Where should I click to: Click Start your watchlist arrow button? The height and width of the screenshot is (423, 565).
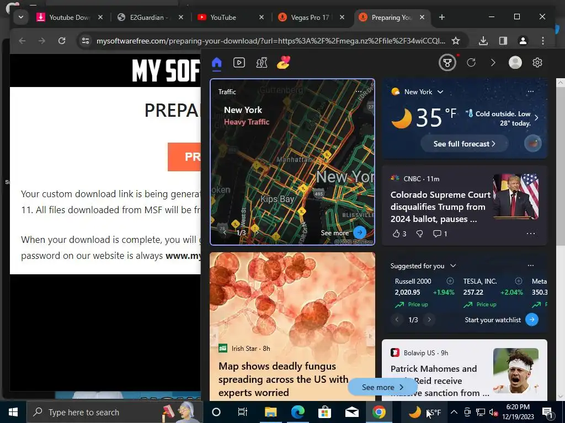[532, 319]
